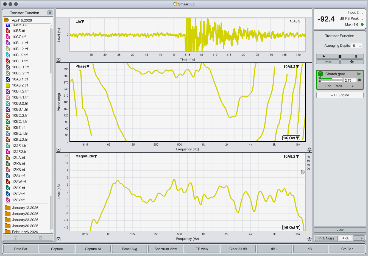Click the 10BC.1.trf trace color icon
Image resolution: width=368 pixels, height=256 pixels.
point(8,121)
